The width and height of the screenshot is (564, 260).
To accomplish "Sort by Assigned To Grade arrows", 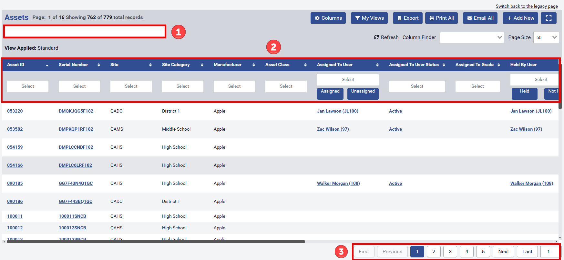I will point(499,65).
